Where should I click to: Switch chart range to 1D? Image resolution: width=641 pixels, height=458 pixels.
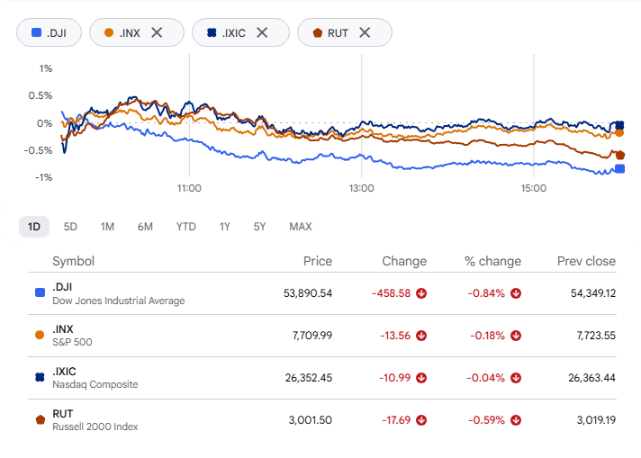point(34,227)
